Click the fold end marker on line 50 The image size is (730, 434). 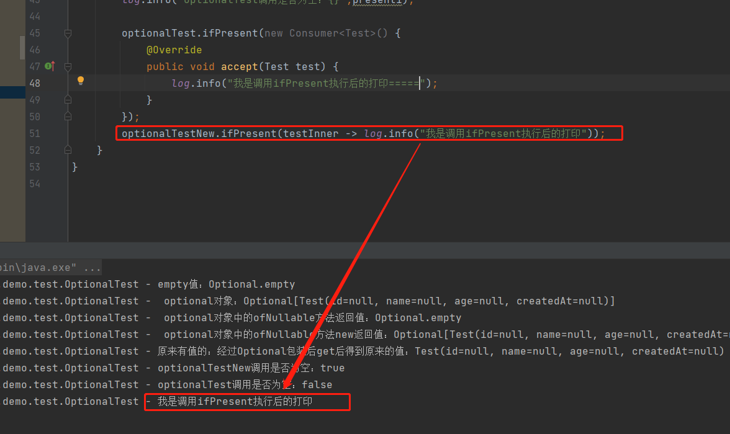click(x=68, y=117)
